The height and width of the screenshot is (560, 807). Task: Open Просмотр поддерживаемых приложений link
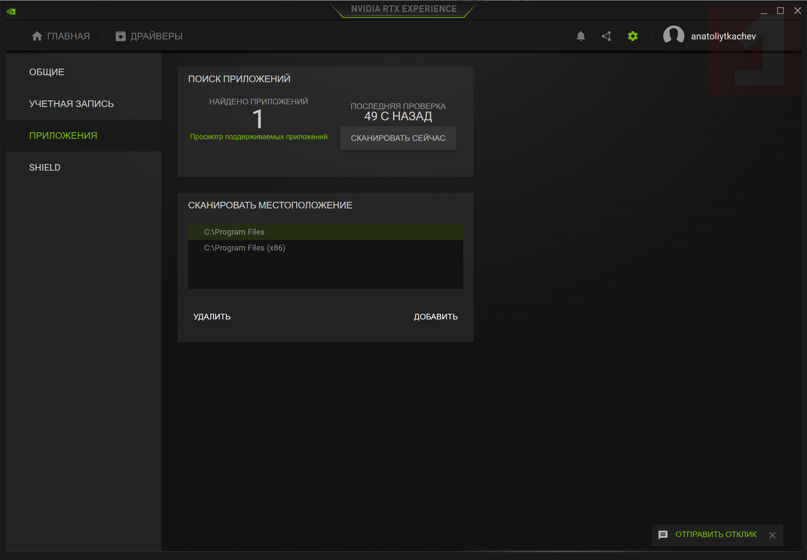[259, 137]
